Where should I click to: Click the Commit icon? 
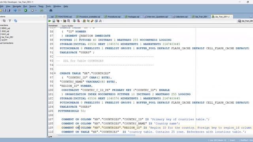coord(74,21)
